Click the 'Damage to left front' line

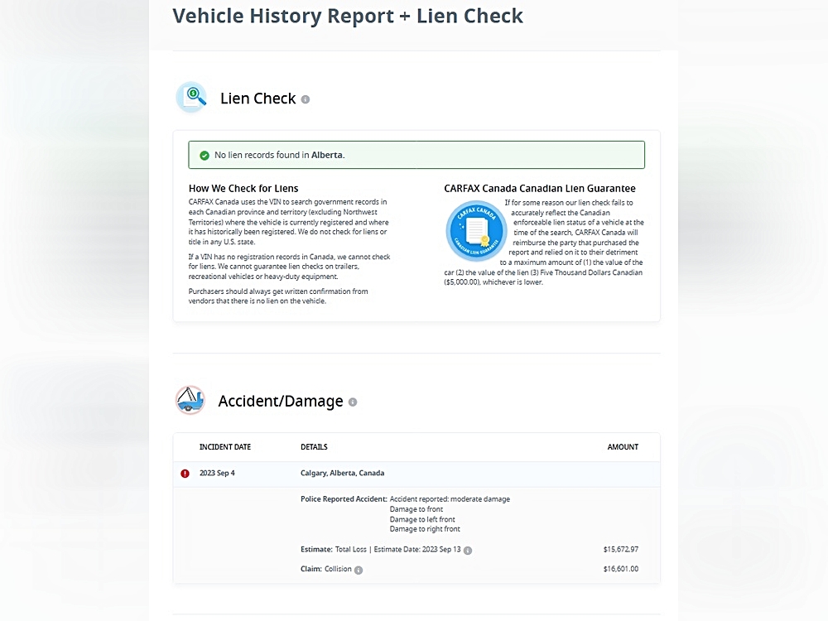click(422, 519)
